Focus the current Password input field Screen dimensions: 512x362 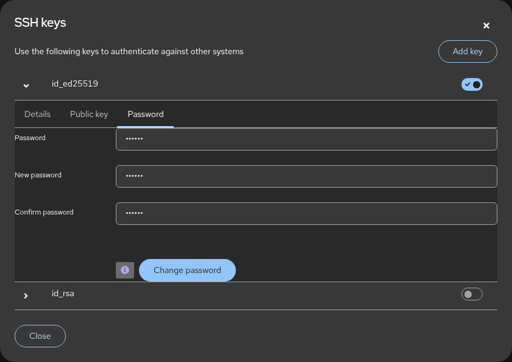pyautogui.click(x=306, y=140)
